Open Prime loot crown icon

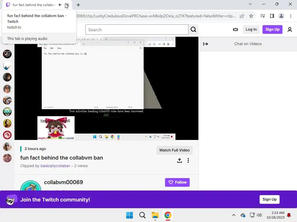[236, 29]
